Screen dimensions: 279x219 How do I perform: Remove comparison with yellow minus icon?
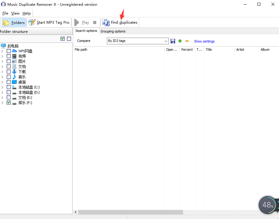point(187,41)
